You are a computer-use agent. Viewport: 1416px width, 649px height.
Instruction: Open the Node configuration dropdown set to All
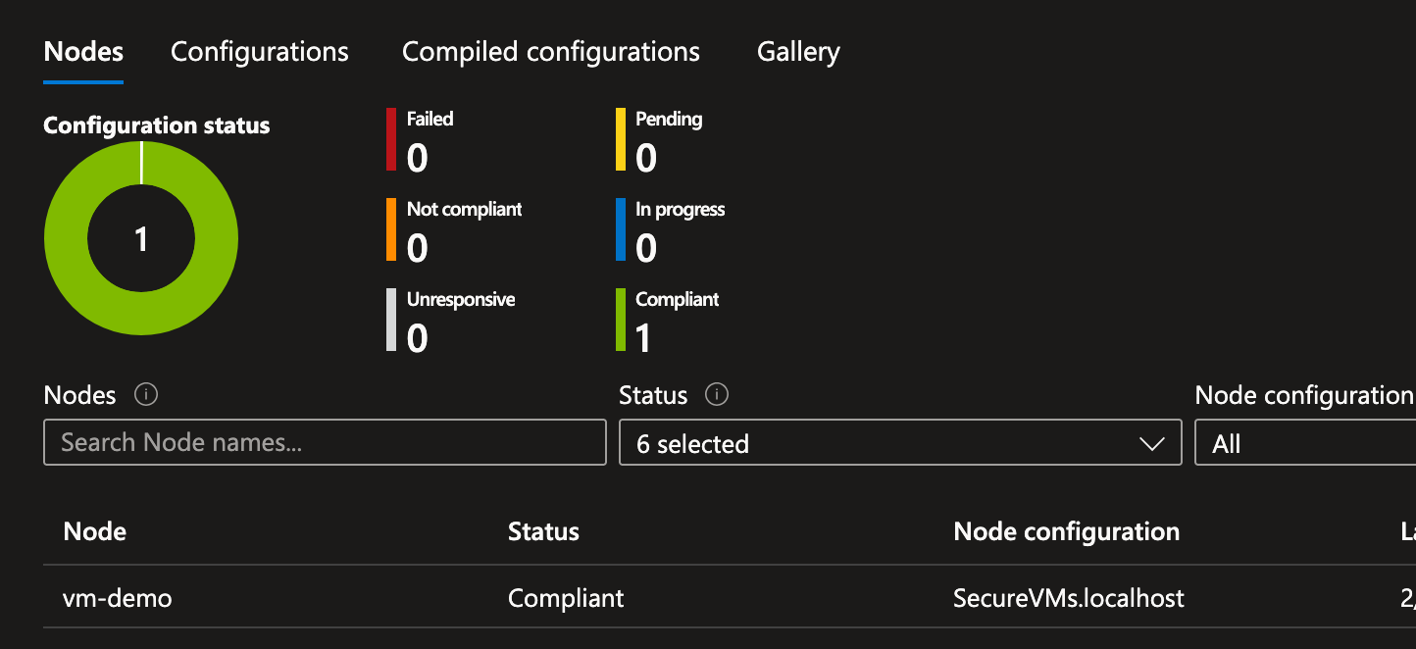[x=1304, y=442]
